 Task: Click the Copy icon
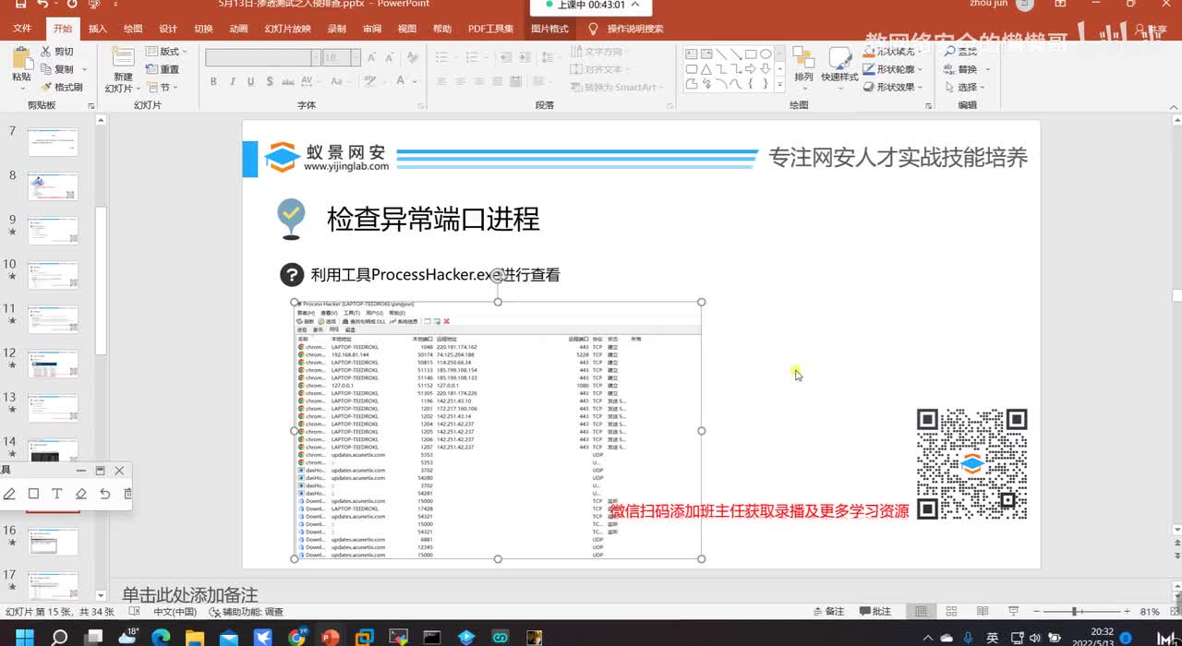click(x=46, y=69)
